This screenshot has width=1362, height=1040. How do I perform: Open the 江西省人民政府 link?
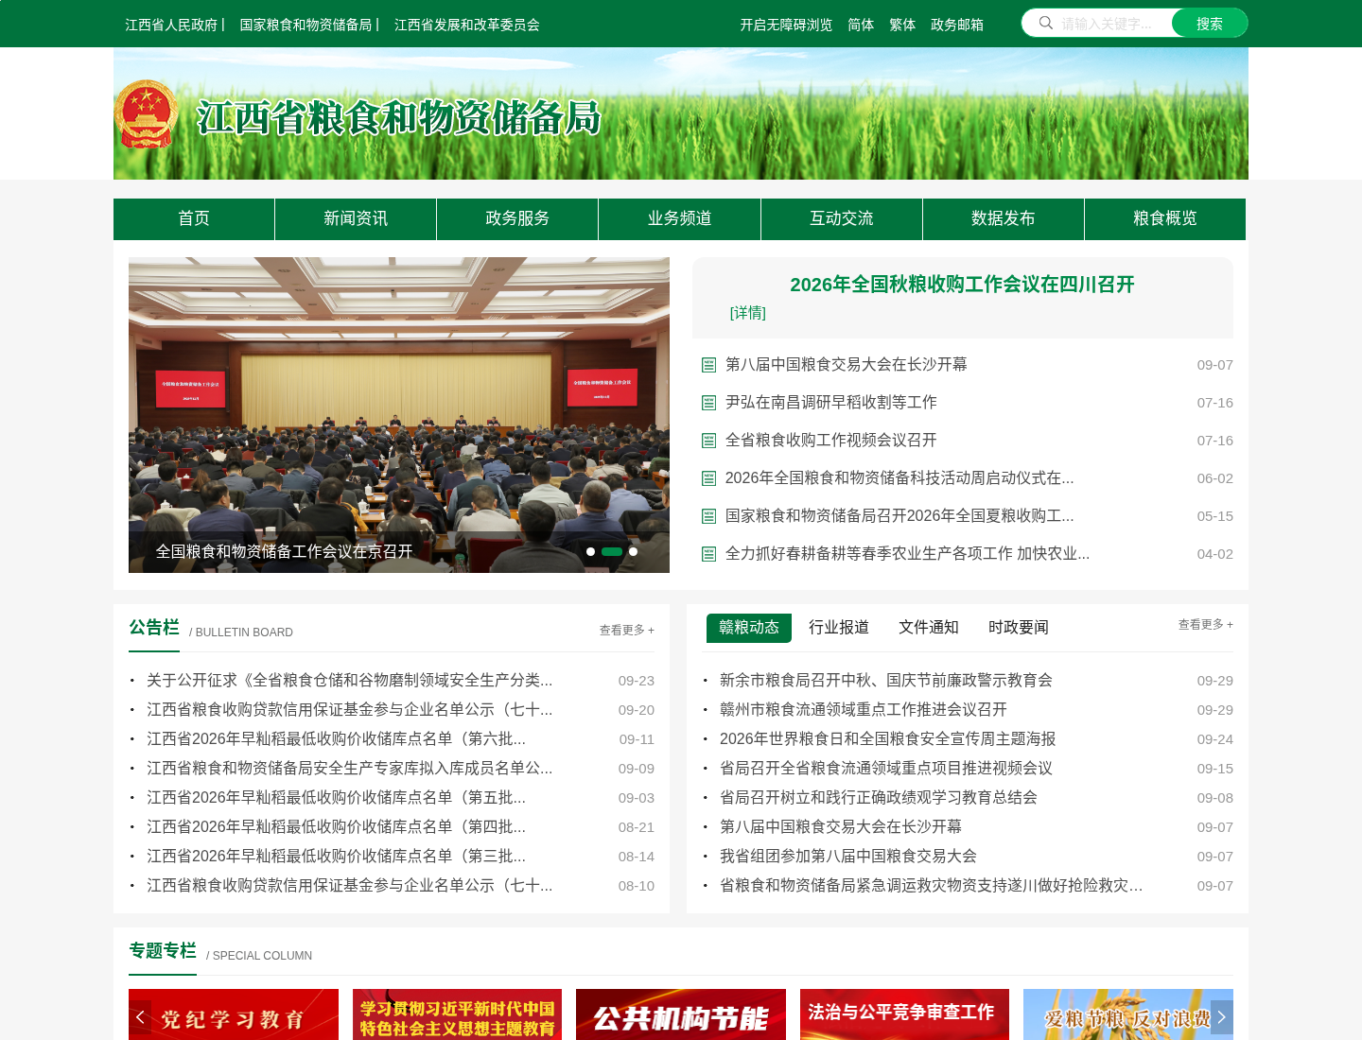point(171,25)
